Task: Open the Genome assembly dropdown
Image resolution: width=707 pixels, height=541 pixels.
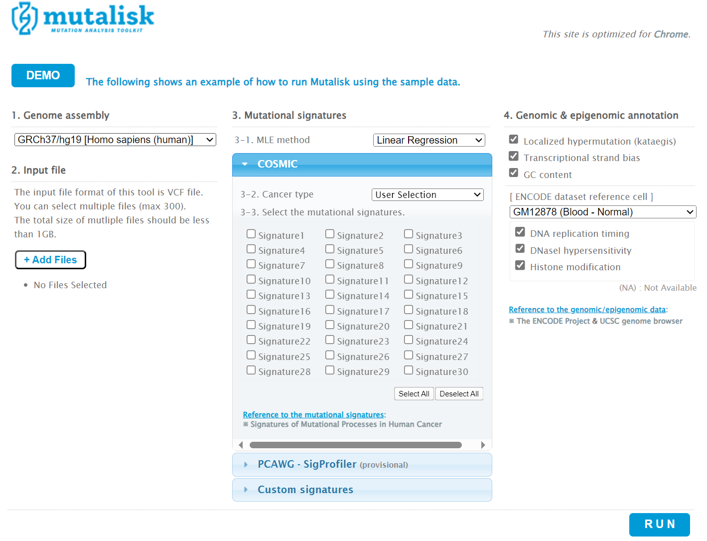Action: [x=115, y=140]
